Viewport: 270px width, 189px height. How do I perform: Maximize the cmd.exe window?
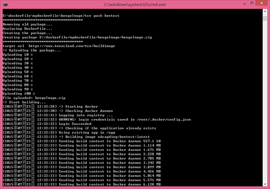(x=252, y=3)
